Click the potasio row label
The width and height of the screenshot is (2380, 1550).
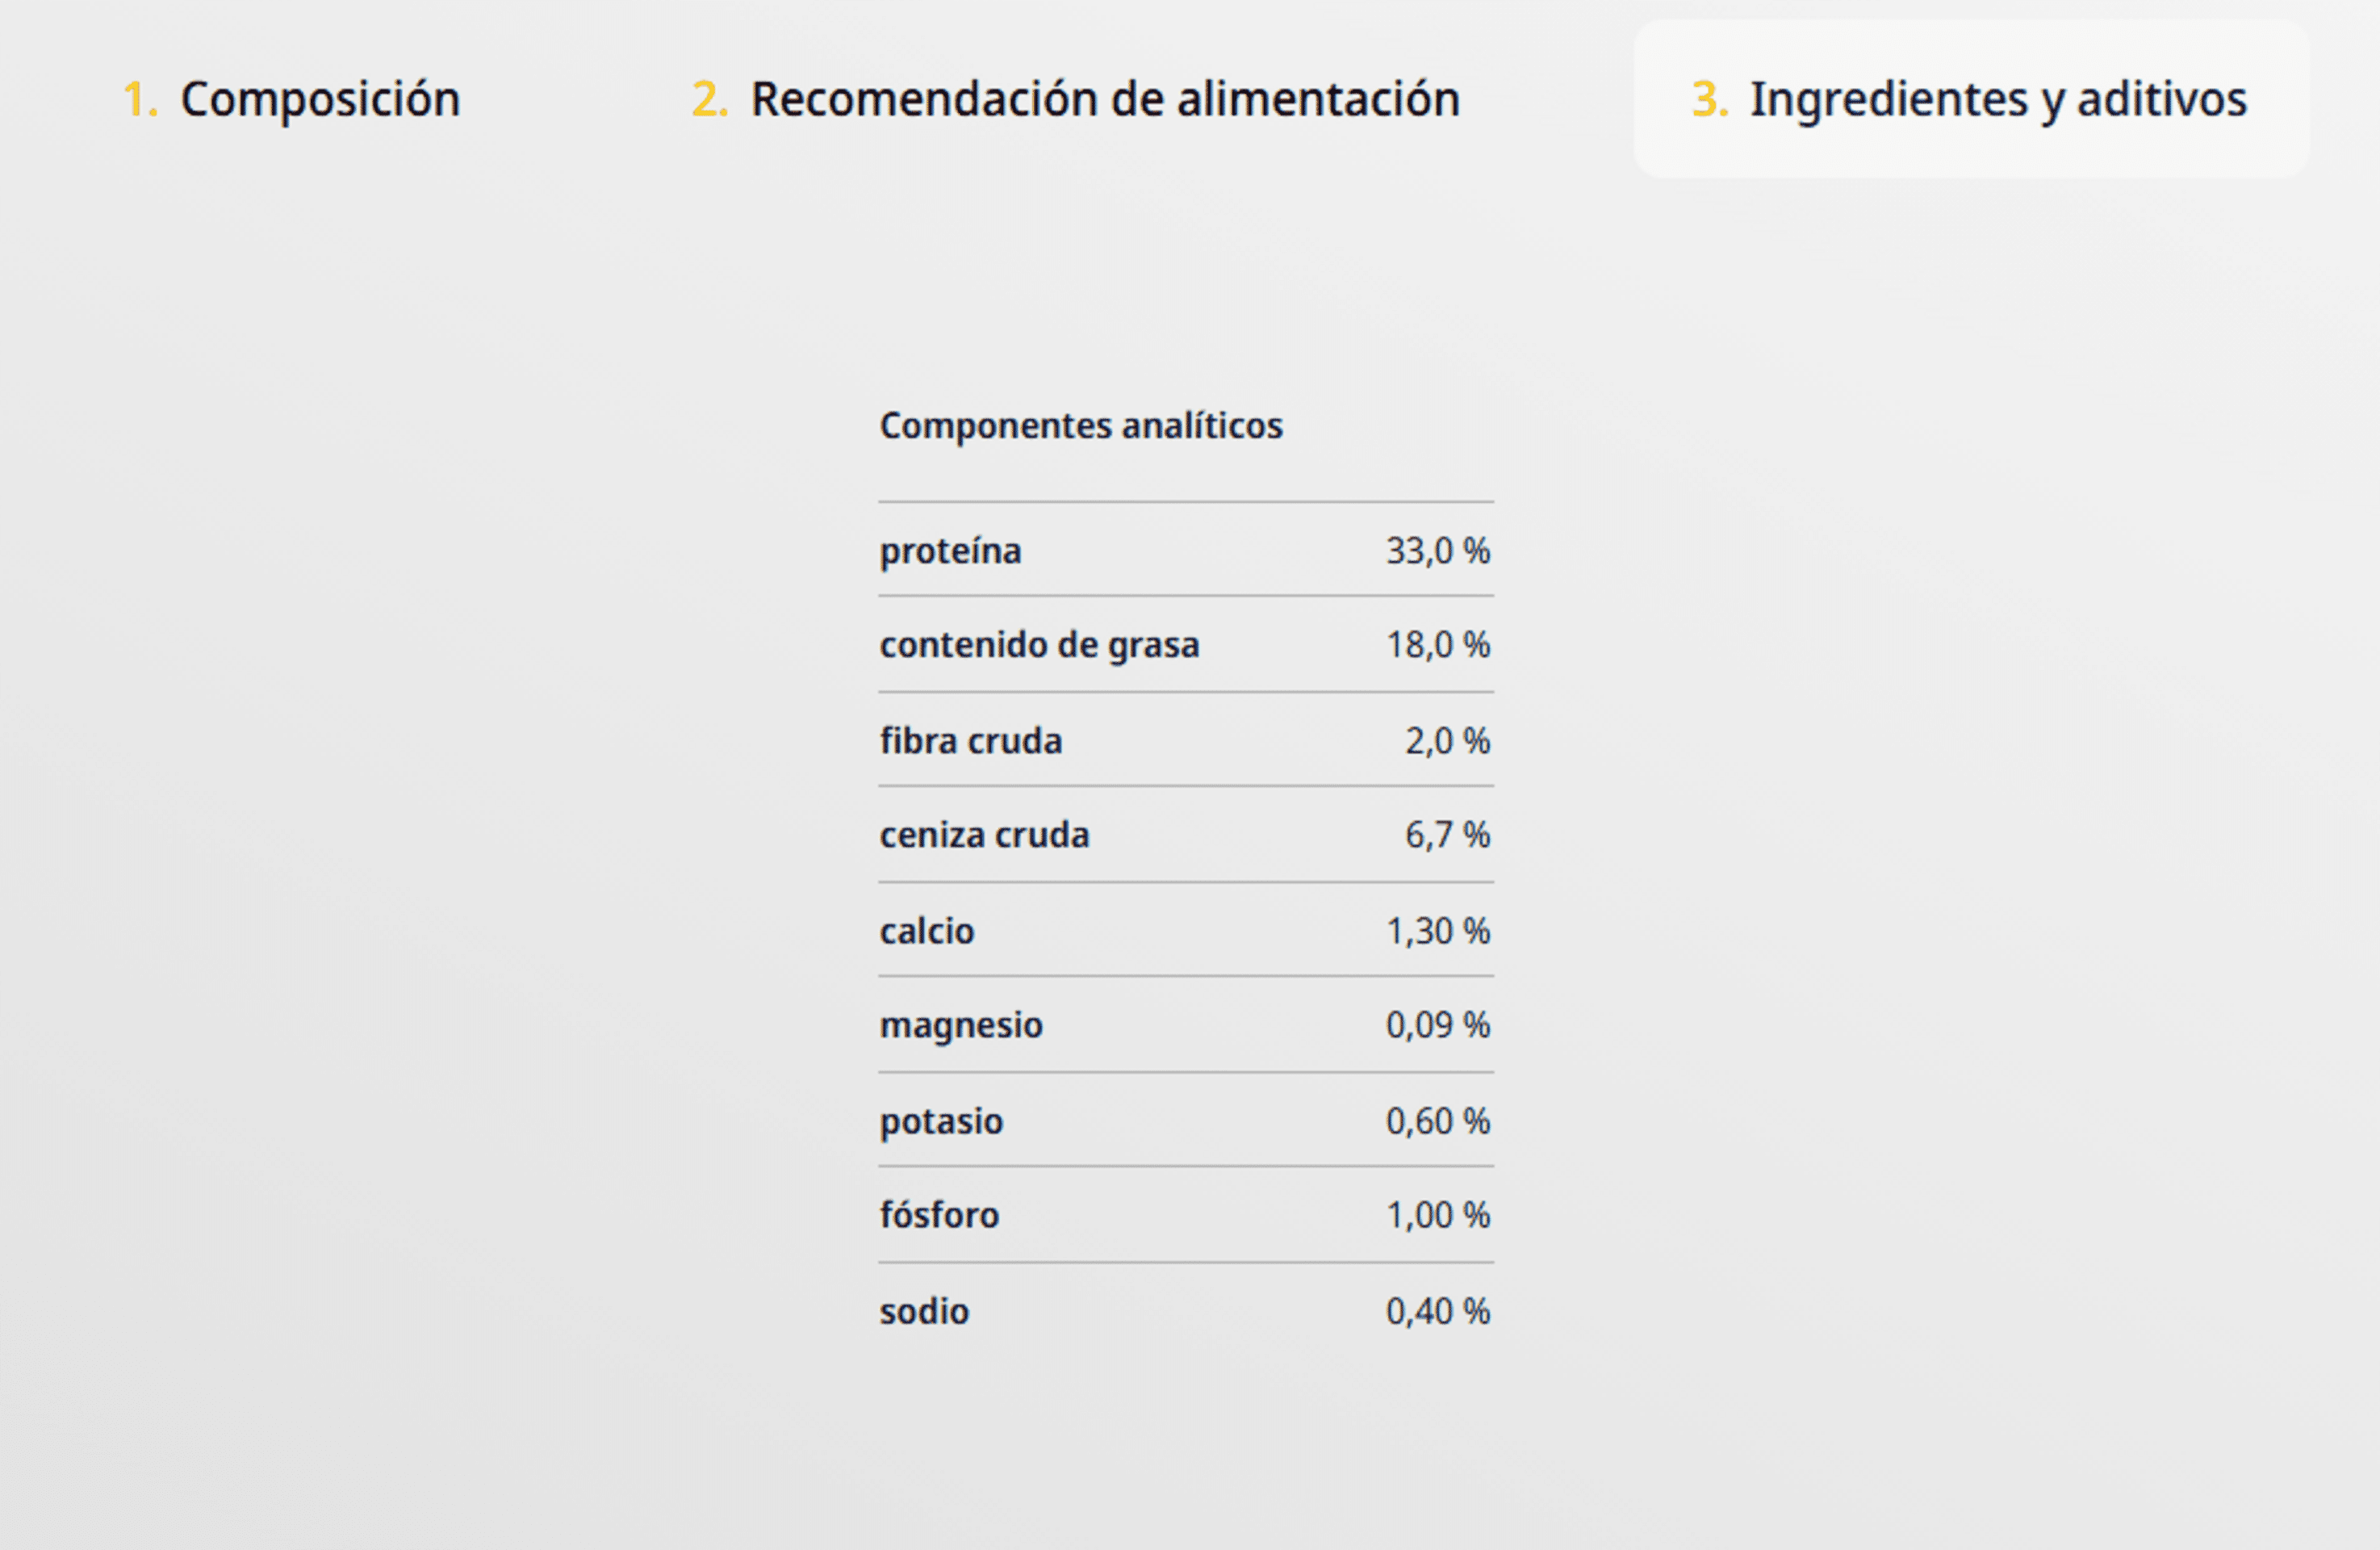[x=941, y=1122]
